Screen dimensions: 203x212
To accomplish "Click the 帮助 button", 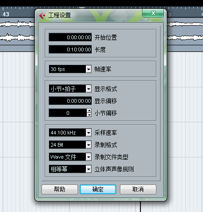I will pos(60,189).
